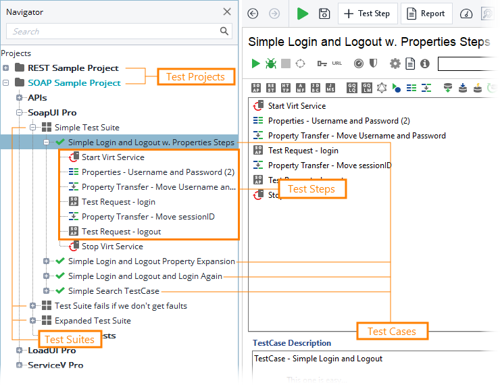Expand the ServiceV Pro node
Viewport: 500px width, 385px height.
click(x=19, y=365)
